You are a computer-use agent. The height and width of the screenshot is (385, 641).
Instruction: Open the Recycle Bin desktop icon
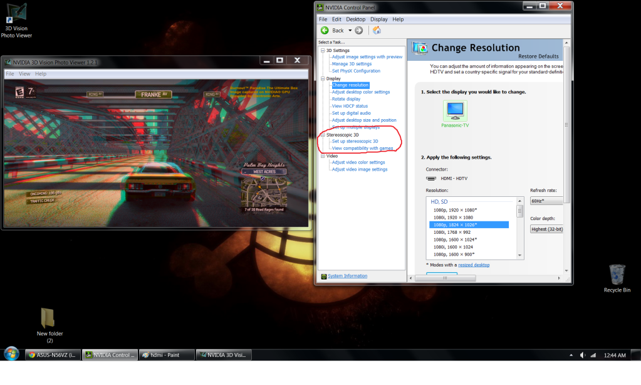(617, 275)
